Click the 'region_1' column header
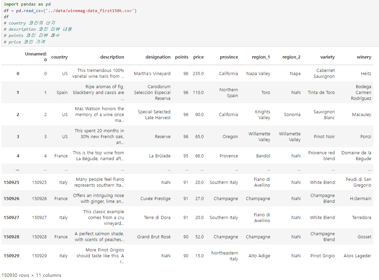The height and width of the screenshot is (280, 379). [261, 57]
